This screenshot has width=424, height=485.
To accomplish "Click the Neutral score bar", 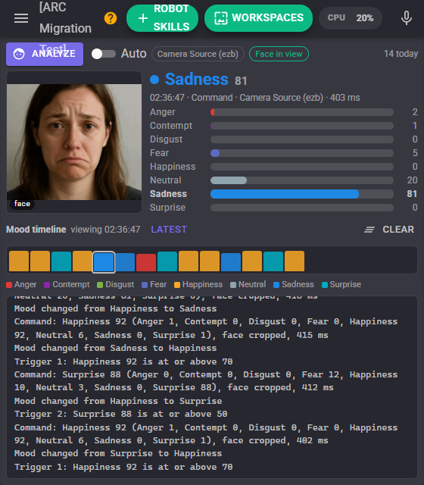I will click(x=302, y=180).
